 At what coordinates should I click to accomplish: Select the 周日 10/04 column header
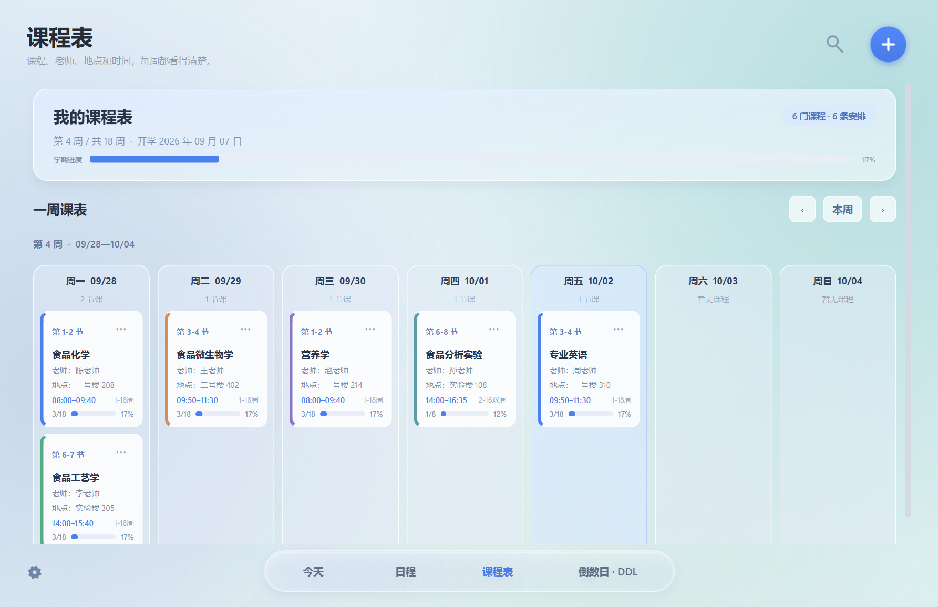pyautogui.click(x=838, y=281)
